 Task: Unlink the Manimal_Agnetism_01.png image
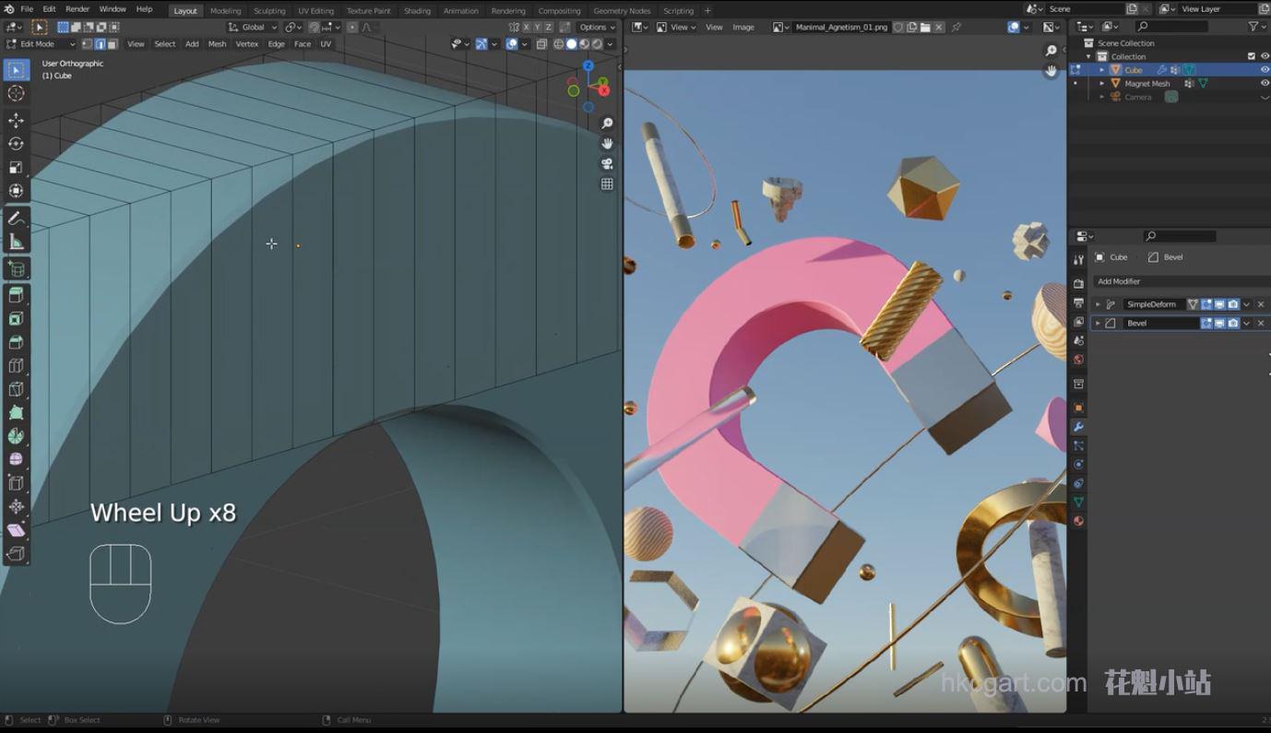[x=939, y=27]
